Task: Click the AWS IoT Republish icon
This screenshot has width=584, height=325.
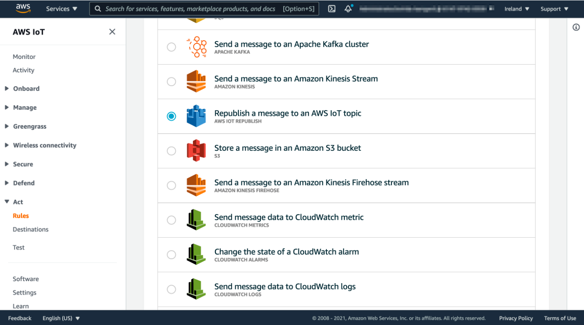Action: (197, 116)
